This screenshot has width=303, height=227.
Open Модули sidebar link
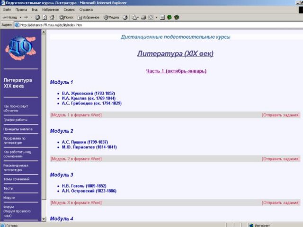click(x=9, y=198)
